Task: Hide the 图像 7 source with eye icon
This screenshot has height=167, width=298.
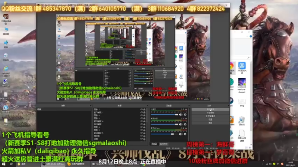Action: coord(142,109)
